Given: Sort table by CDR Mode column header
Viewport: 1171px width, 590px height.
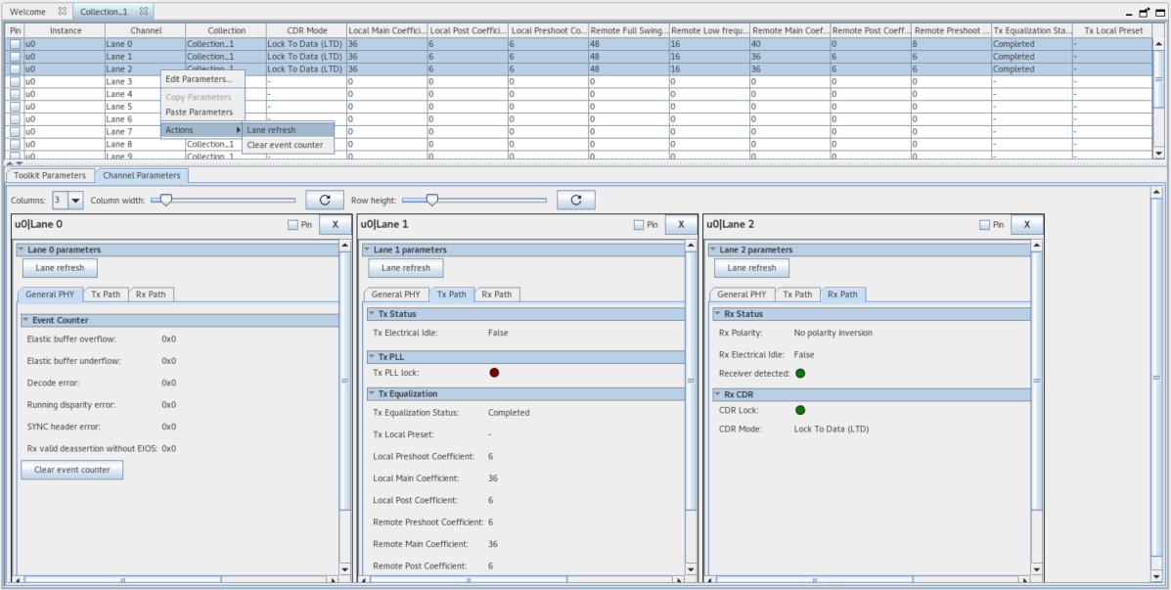Looking at the screenshot, I should [x=305, y=31].
